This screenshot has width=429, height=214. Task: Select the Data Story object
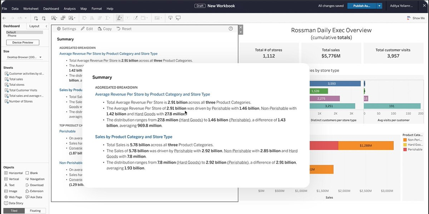tap(14, 203)
